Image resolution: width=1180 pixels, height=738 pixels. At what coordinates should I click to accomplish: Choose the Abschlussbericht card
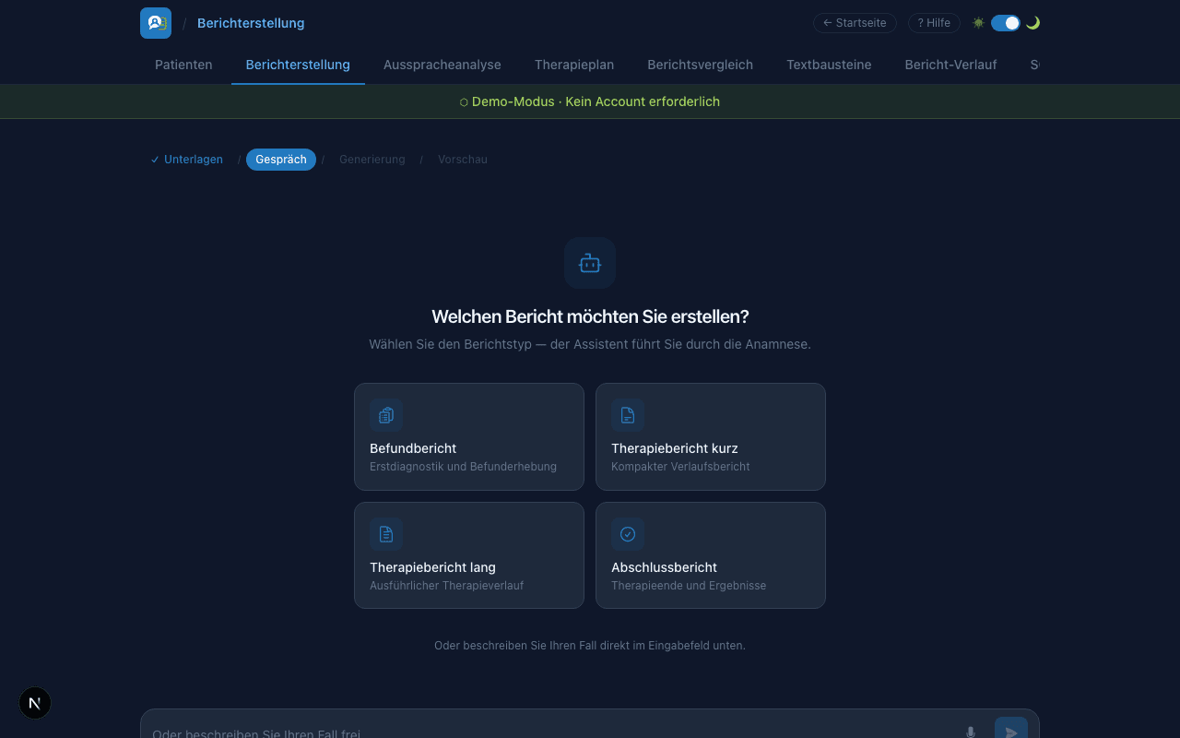(711, 555)
